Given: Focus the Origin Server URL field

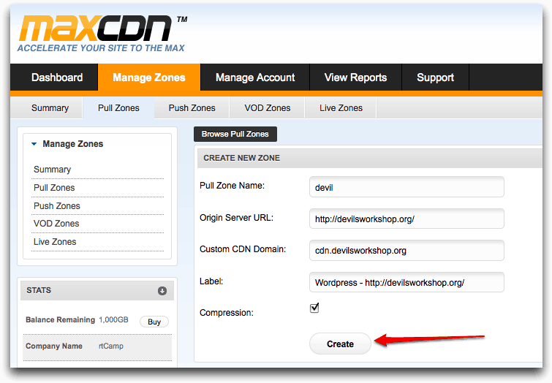Looking at the screenshot, I should 407,219.
